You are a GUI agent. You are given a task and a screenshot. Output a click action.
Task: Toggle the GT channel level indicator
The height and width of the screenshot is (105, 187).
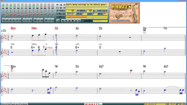[x=26, y=5]
